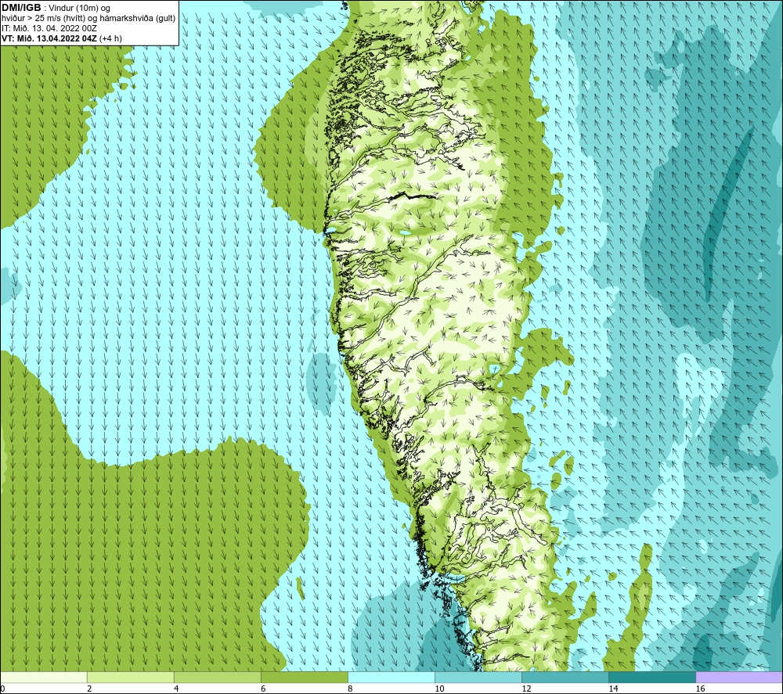This screenshot has width=783, height=694.
Task: Click the legend scale label '8'
Action: 350,689
